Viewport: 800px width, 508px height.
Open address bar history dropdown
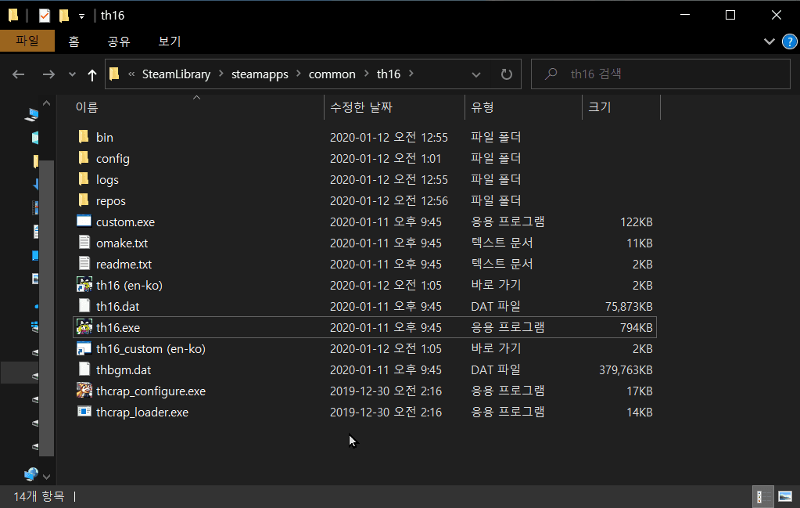click(476, 74)
